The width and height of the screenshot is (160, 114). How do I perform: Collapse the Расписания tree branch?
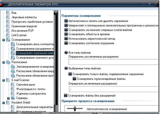3,62
